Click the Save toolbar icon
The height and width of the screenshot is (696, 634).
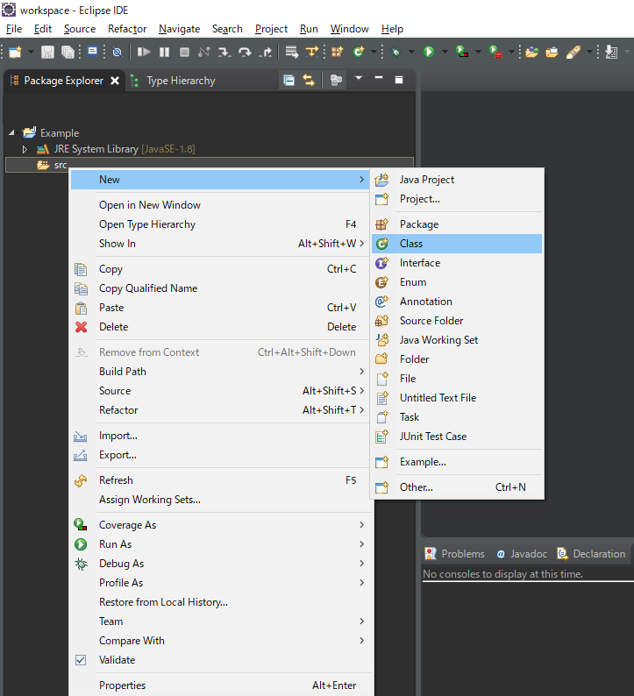47,52
